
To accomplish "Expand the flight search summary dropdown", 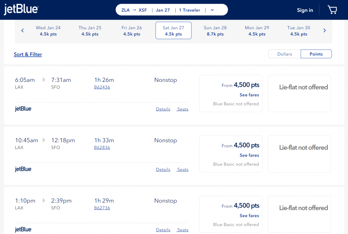I will [212, 10].
